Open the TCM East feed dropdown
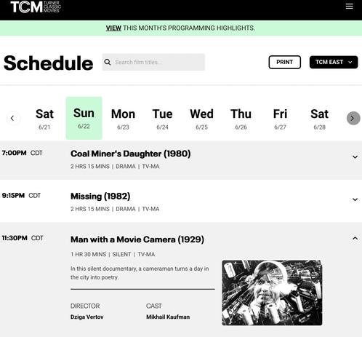 pyautogui.click(x=334, y=62)
